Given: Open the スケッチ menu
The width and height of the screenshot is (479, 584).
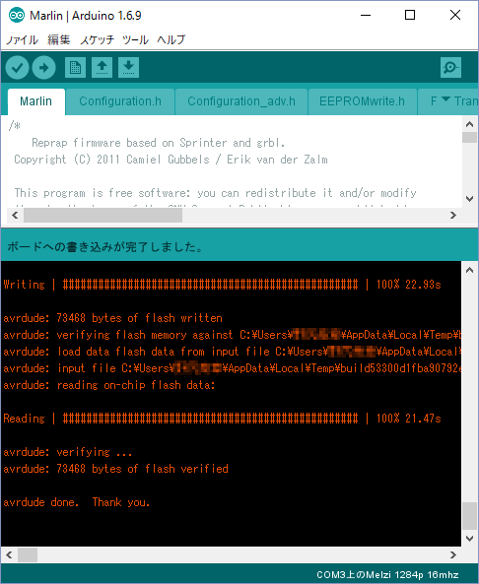Looking at the screenshot, I should tap(97, 39).
